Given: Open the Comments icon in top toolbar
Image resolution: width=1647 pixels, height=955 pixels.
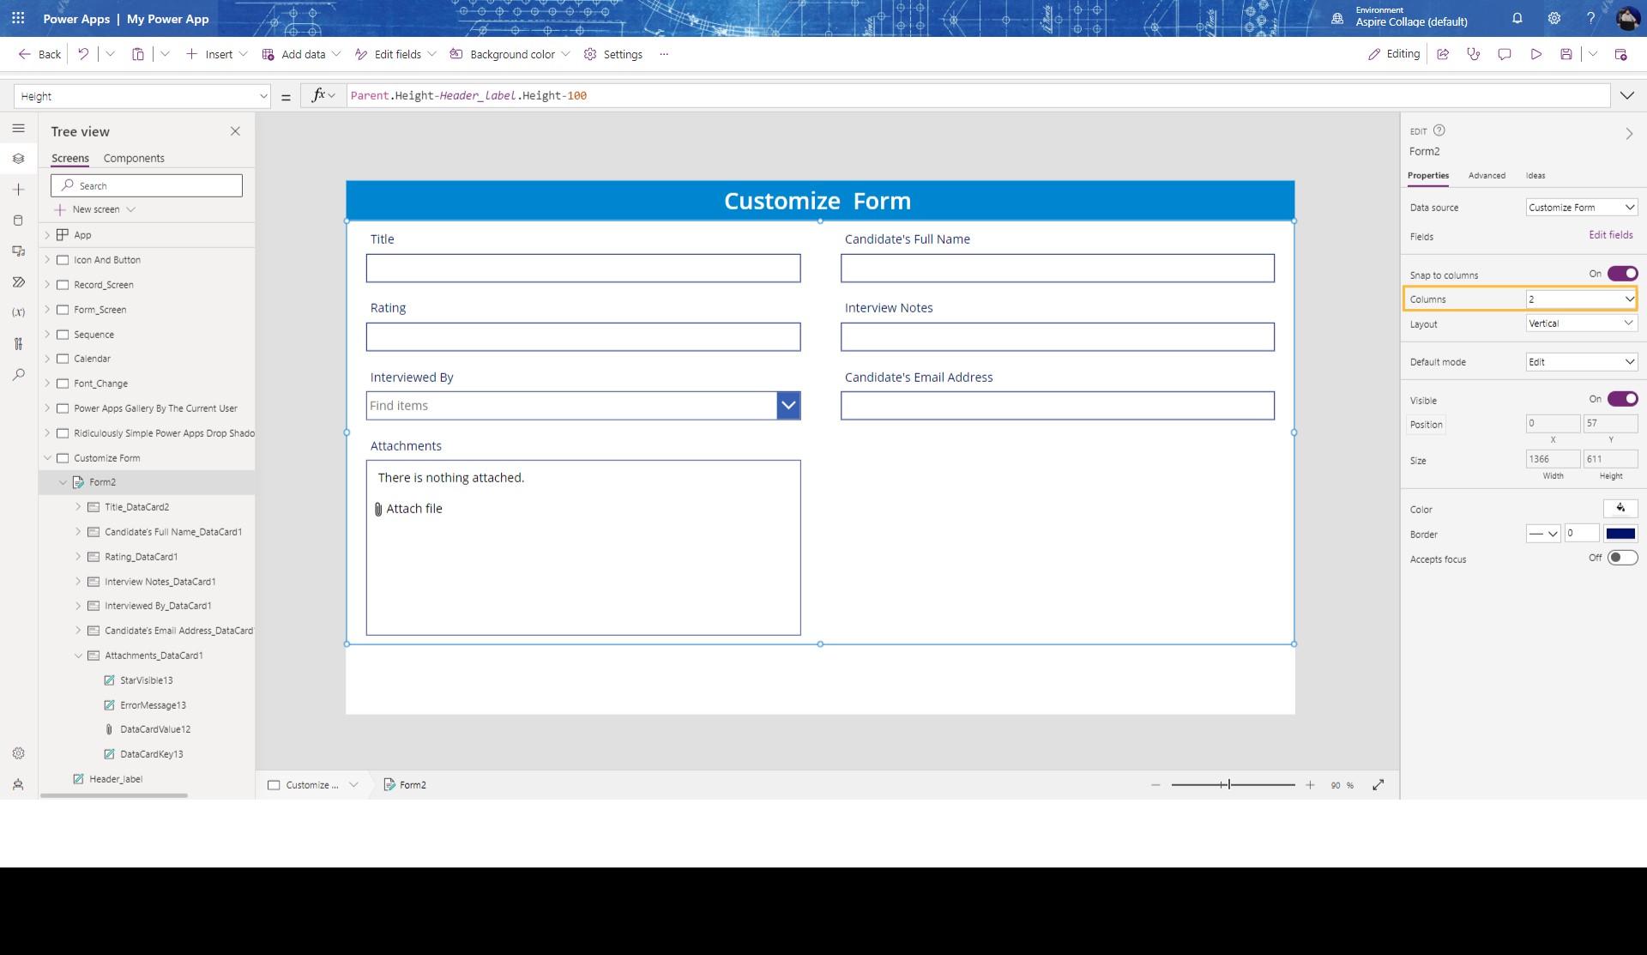Looking at the screenshot, I should (x=1504, y=53).
